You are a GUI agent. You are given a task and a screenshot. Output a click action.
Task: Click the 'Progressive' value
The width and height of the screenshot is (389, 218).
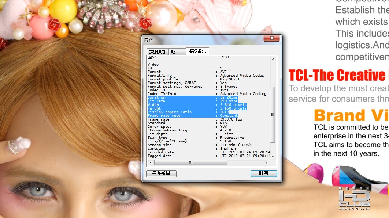(232, 138)
